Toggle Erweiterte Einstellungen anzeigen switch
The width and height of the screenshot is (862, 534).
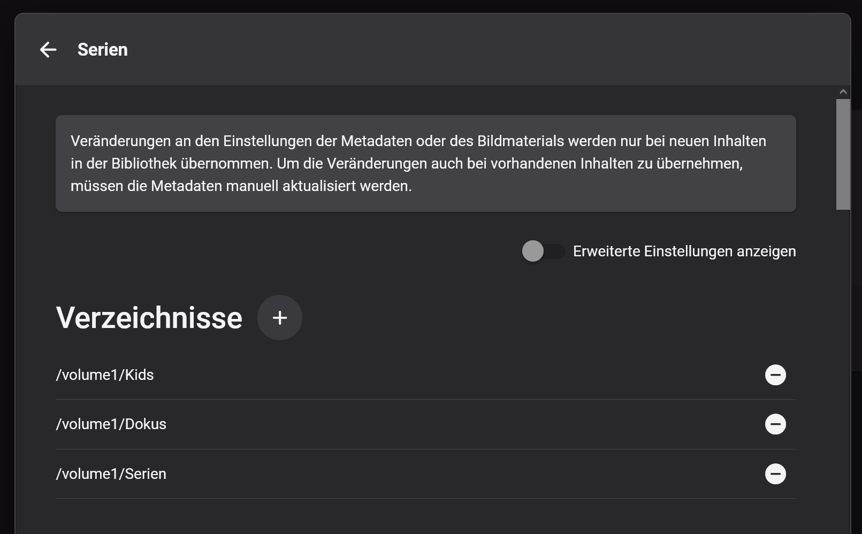(x=544, y=251)
